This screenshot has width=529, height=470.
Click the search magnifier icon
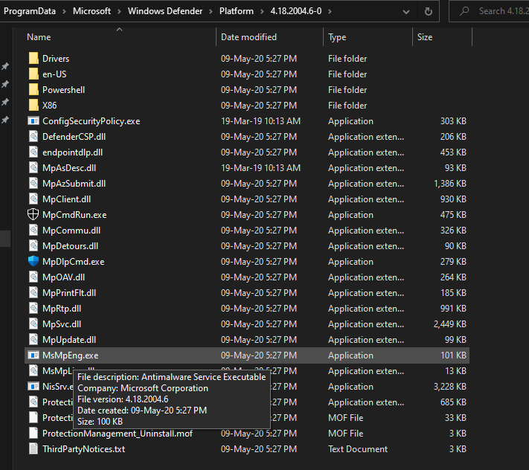pyautogui.click(x=464, y=11)
